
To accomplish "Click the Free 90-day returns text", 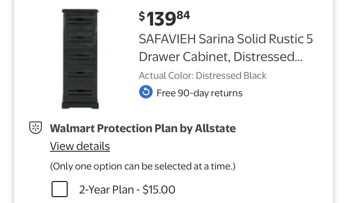I will [199, 93].
